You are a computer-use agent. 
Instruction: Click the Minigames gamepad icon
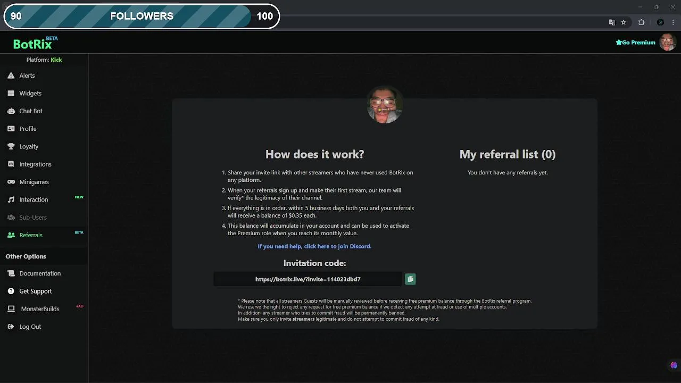click(x=11, y=182)
